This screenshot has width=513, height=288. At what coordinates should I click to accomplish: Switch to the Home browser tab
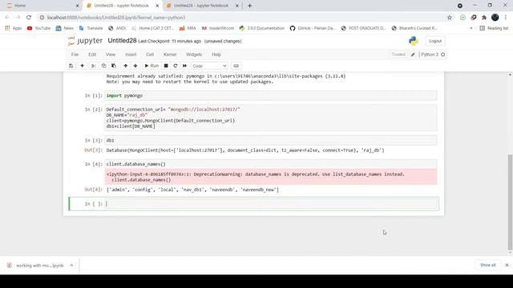(42, 6)
